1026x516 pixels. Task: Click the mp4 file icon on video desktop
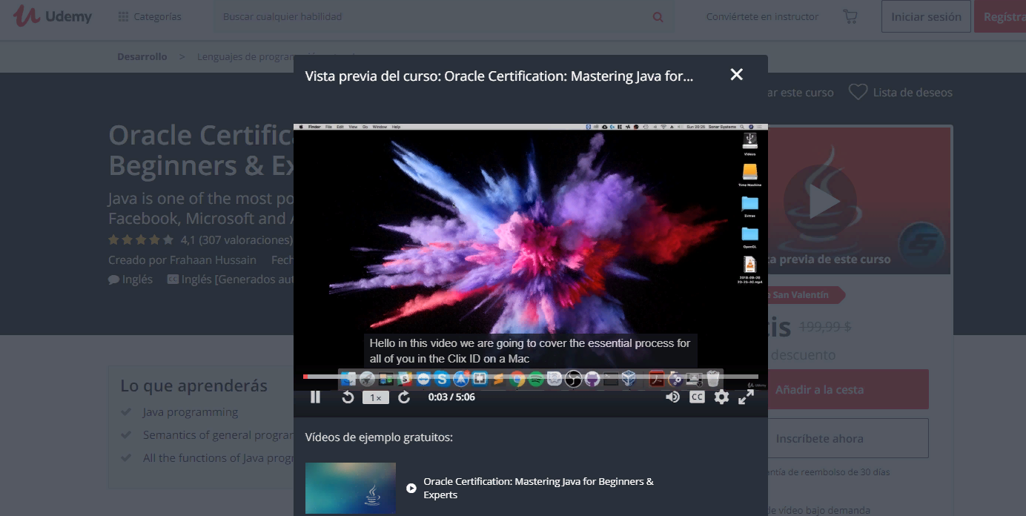pyautogui.click(x=749, y=265)
